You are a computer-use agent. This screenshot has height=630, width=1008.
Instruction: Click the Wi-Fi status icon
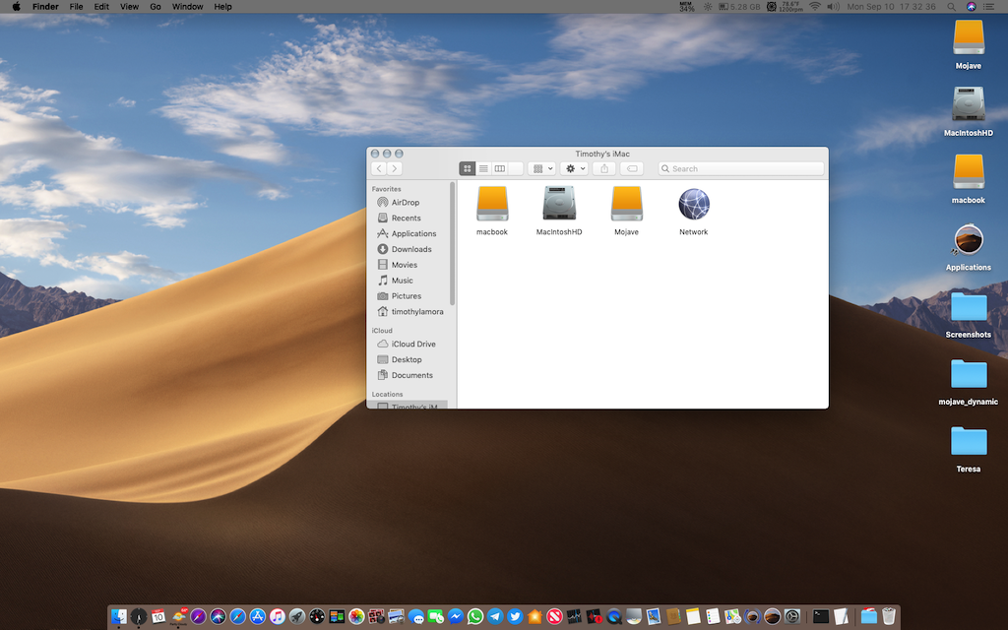point(814,7)
